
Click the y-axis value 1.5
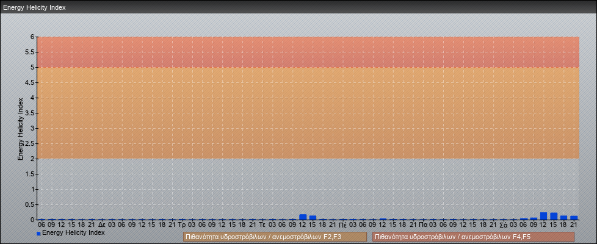(29, 174)
